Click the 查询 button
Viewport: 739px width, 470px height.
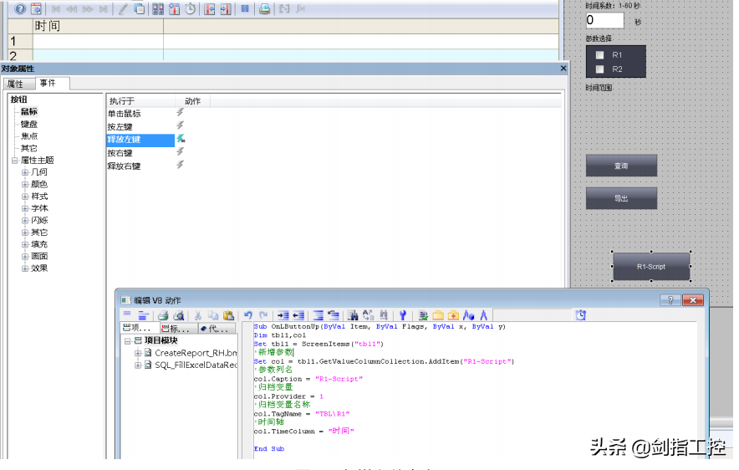point(621,166)
